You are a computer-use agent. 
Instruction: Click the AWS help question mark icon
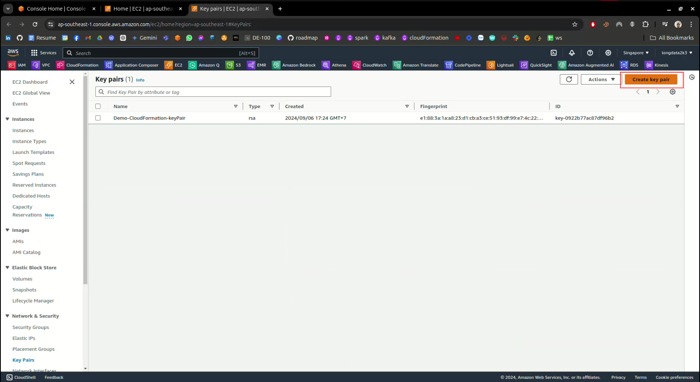590,53
